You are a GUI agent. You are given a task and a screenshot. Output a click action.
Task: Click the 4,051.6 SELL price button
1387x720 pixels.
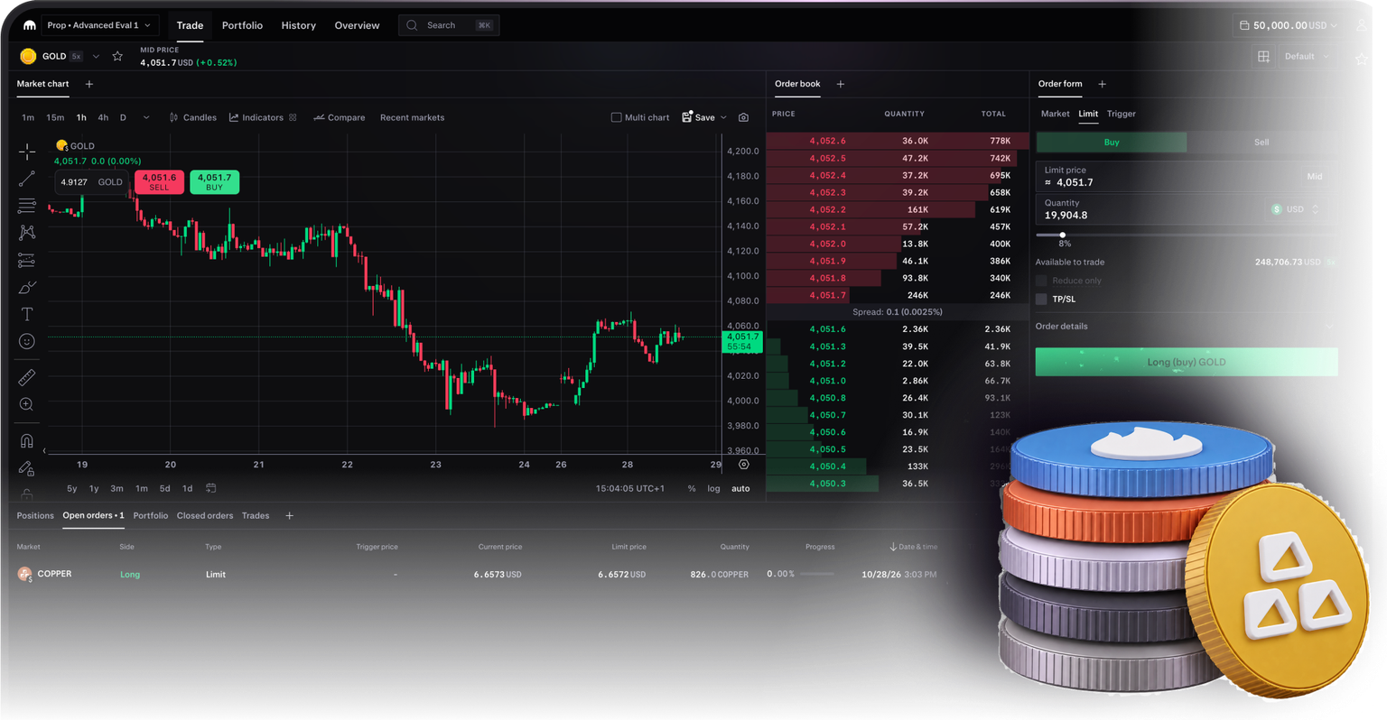(159, 181)
